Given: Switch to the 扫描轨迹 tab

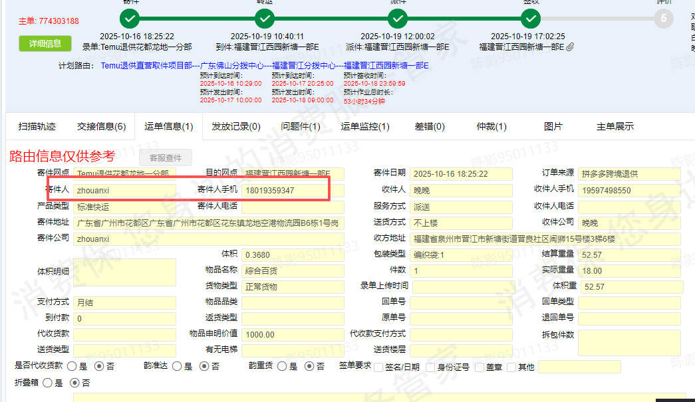Looking at the screenshot, I should tap(37, 126).
